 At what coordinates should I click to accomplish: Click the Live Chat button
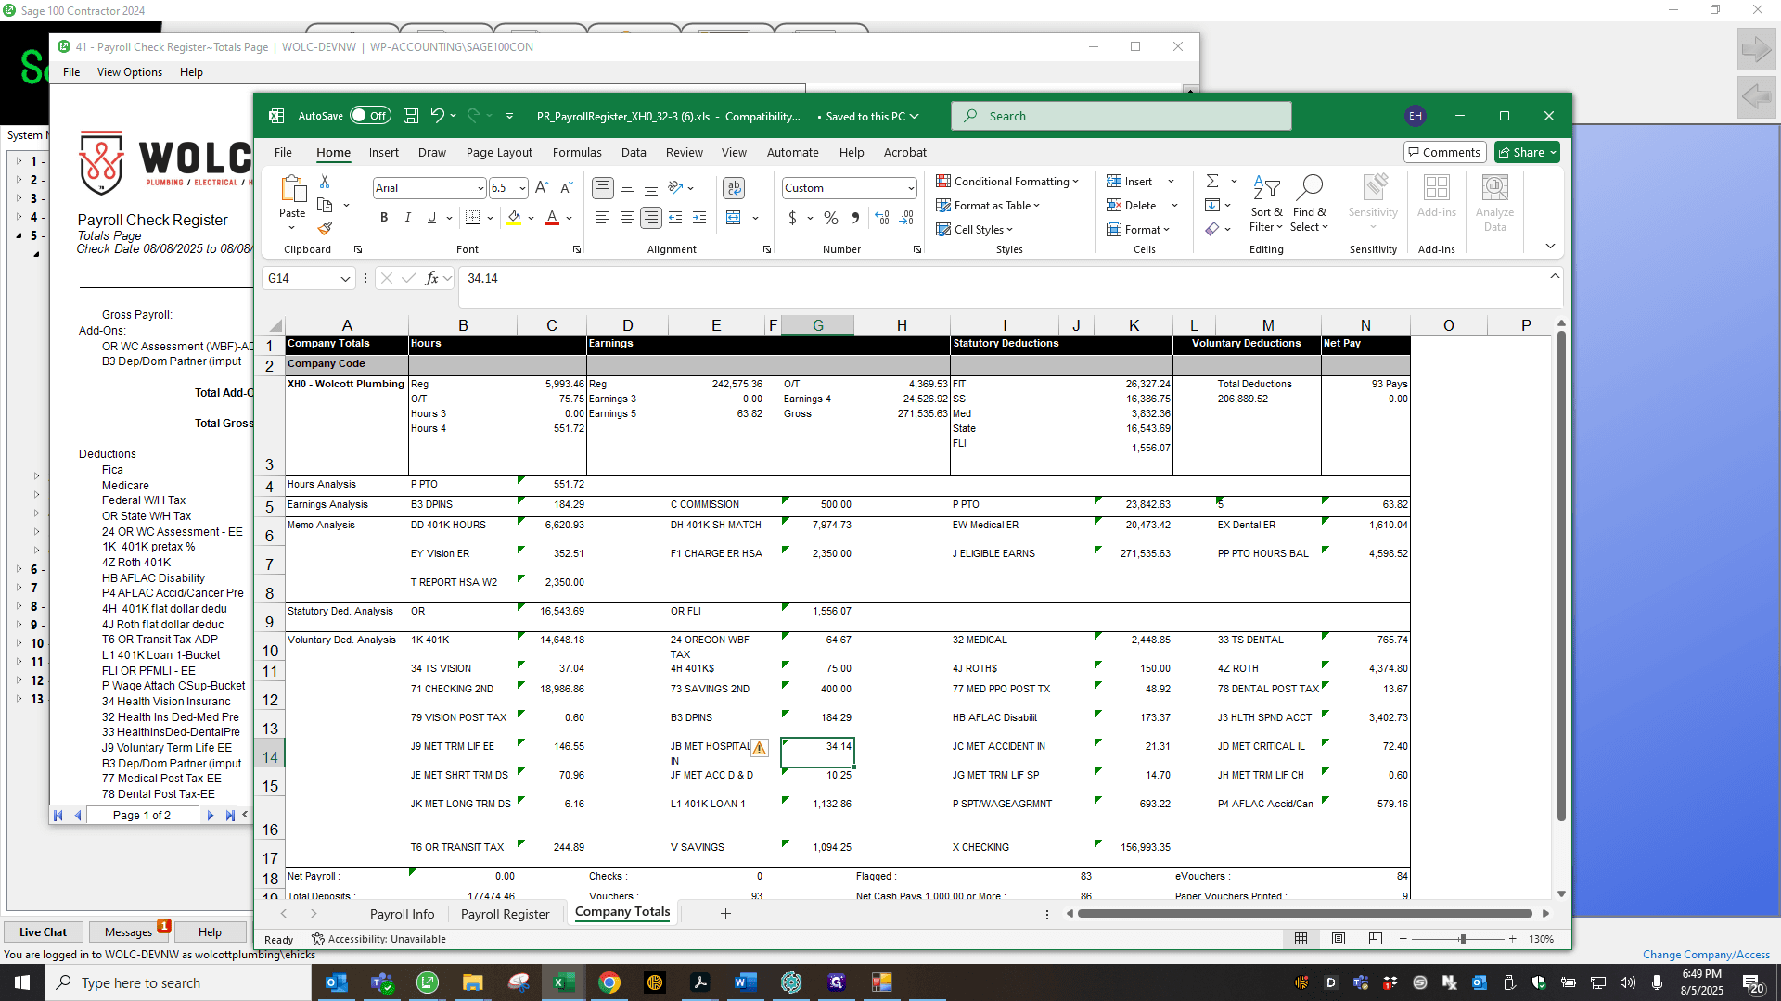pos(43,932)
